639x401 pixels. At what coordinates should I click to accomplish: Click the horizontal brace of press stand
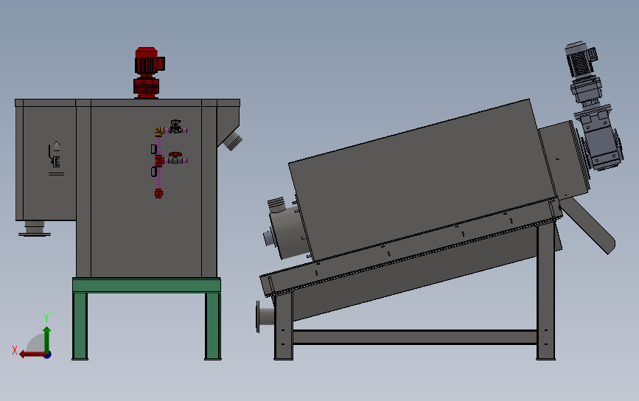point(414,337)
